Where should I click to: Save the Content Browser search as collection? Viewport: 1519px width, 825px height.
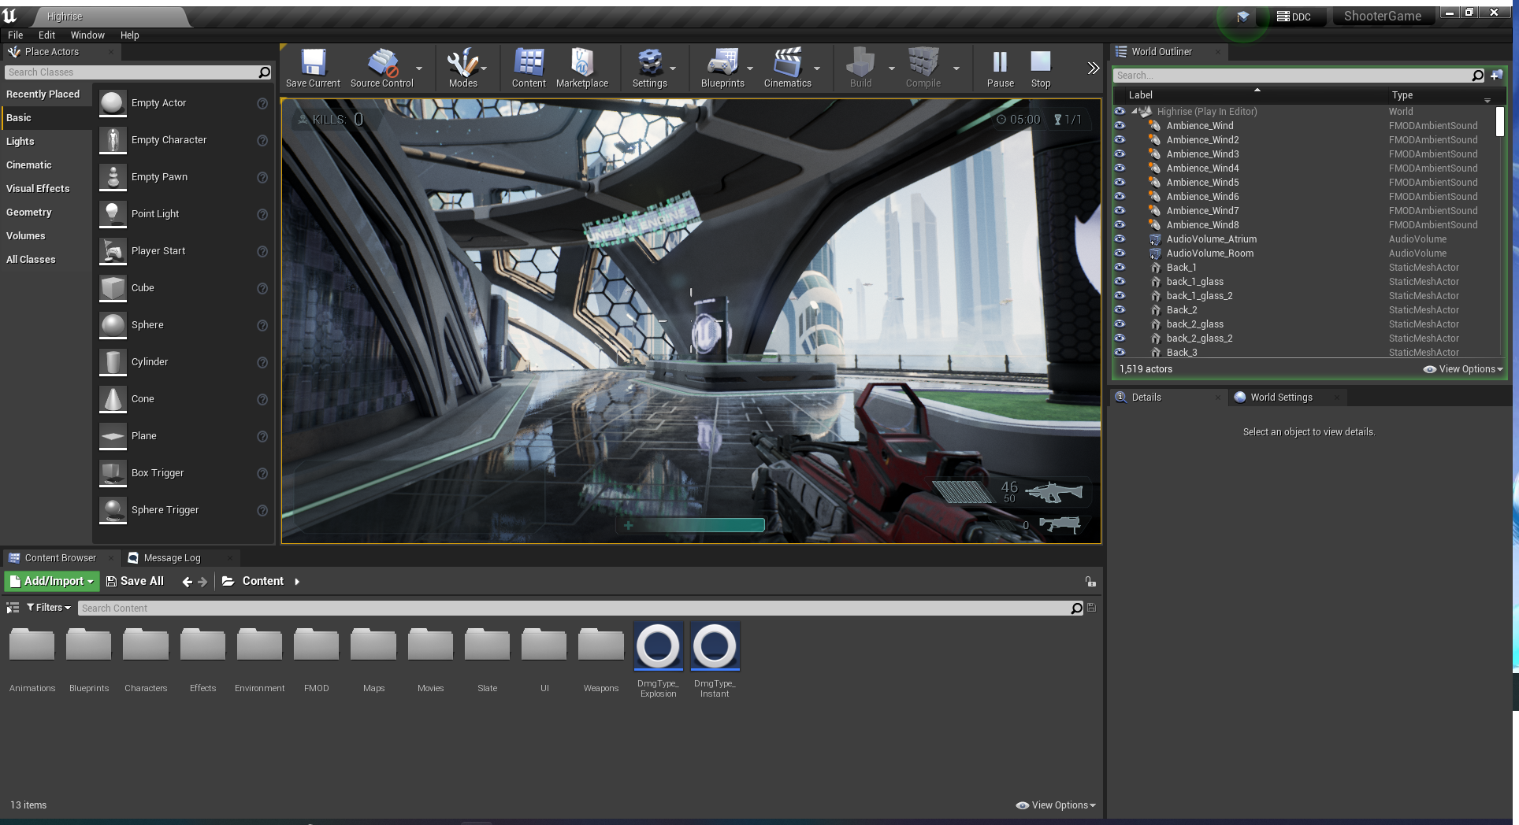1091,608
